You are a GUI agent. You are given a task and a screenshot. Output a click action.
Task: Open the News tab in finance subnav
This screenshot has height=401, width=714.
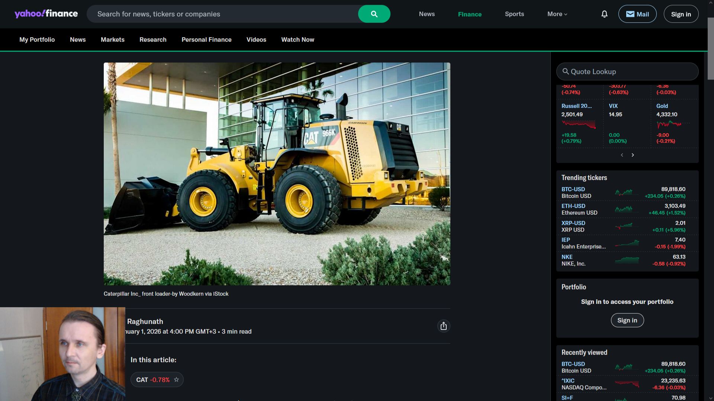78,40
